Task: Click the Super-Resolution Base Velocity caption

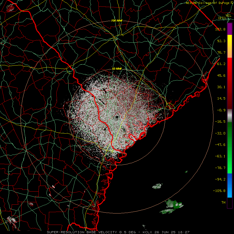Action: (118, 232)
